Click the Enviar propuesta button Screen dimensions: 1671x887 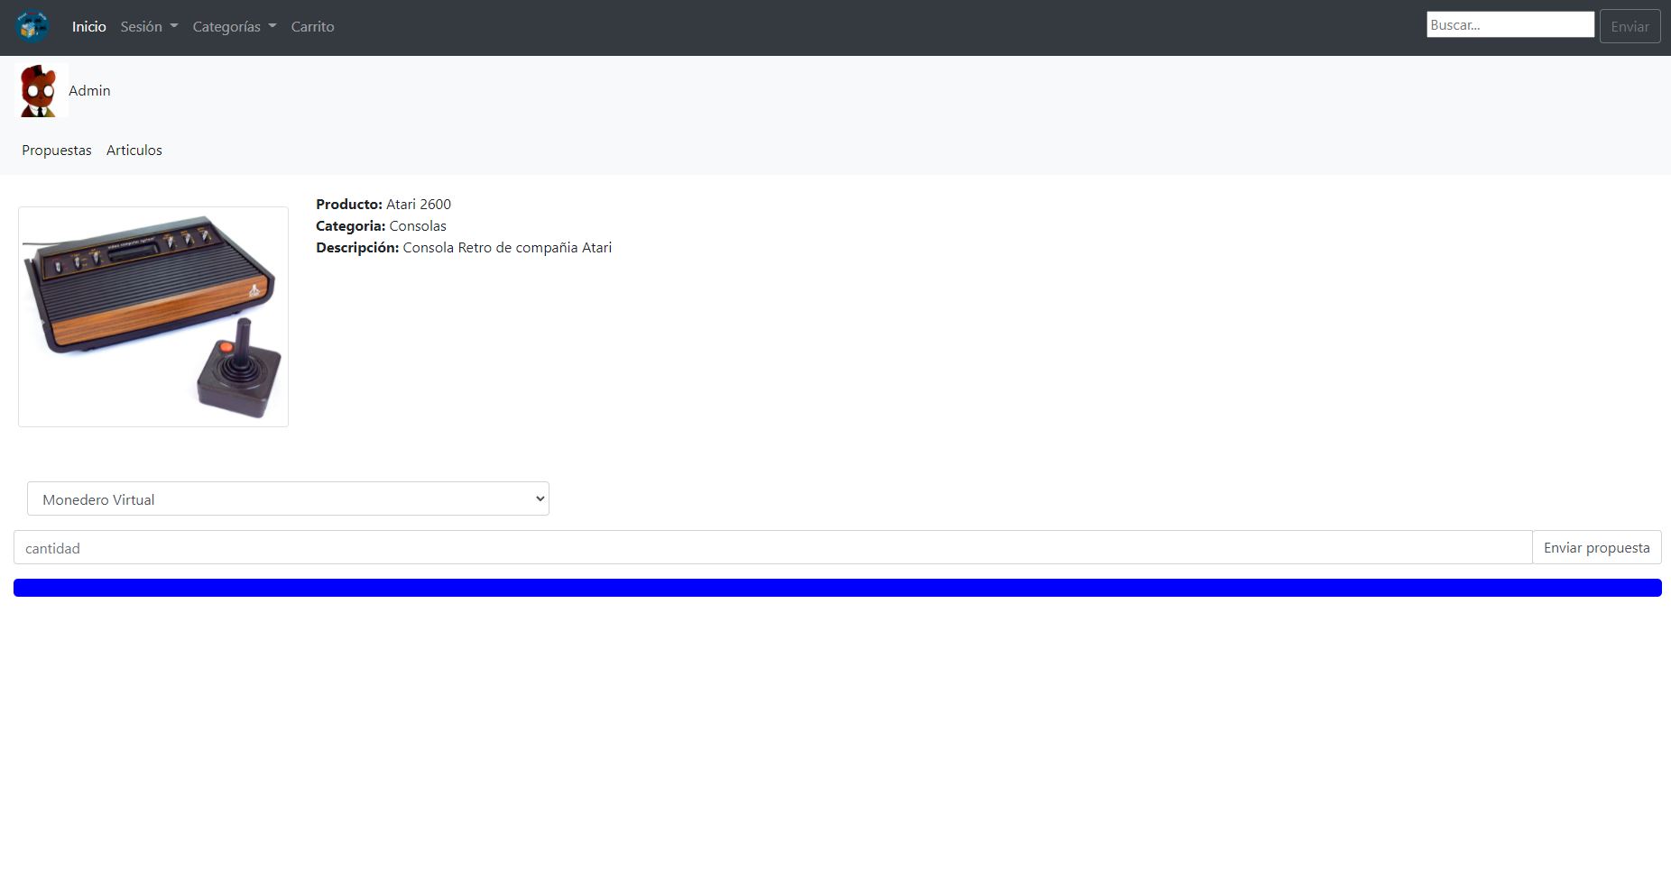tap(1596, 547)
